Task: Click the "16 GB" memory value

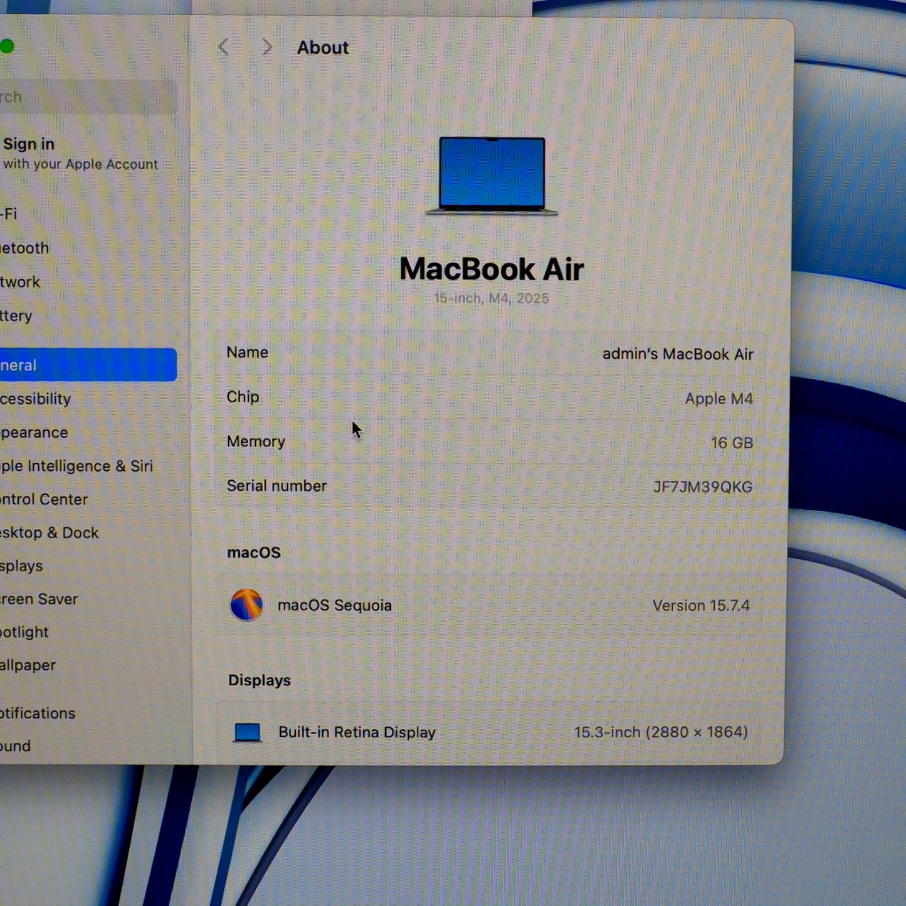Action: (x=732, y=443)
